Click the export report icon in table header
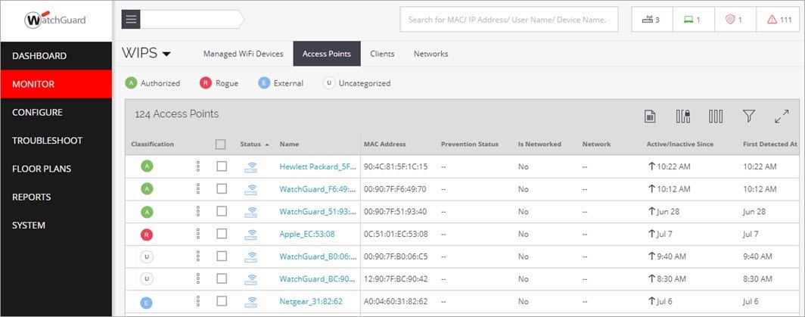805x317 pixels. 650,117
